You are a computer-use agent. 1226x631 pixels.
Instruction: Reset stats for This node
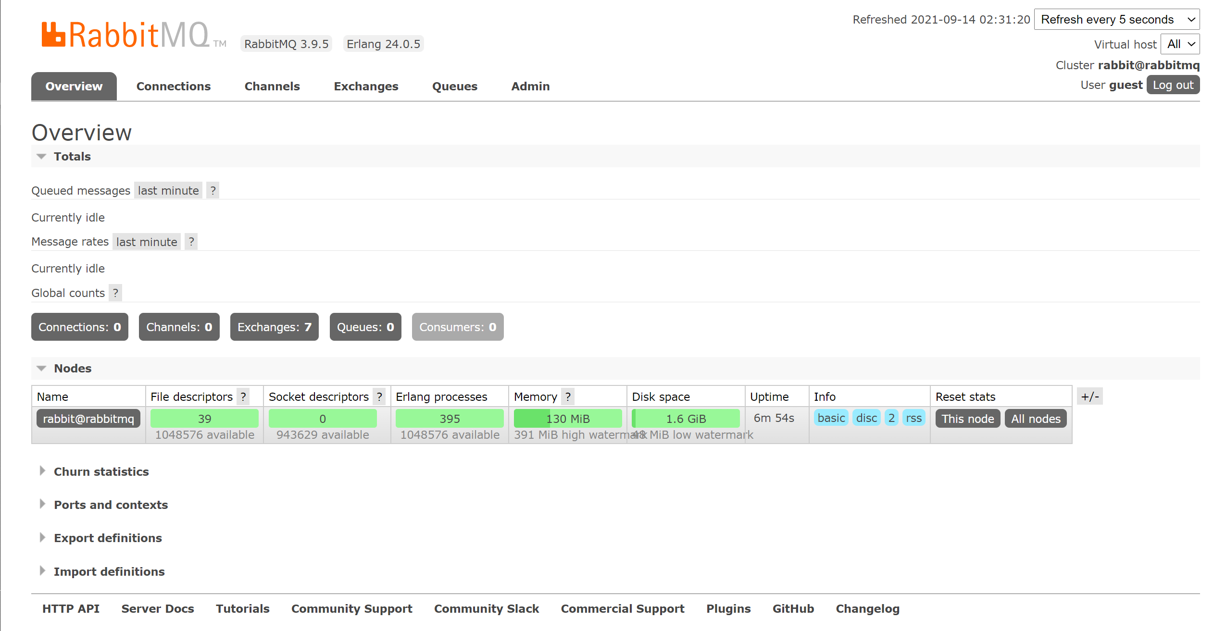[967, 419]
